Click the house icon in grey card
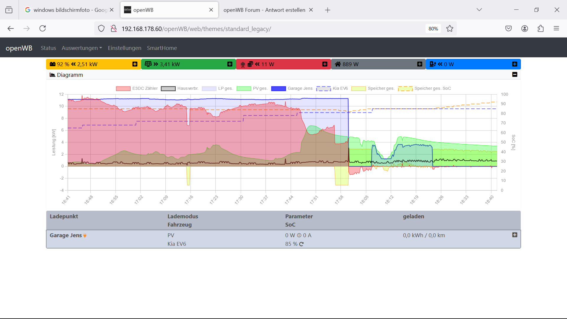 point(338,64)
